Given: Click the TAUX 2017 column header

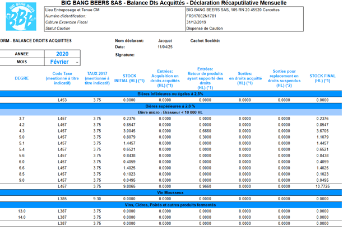Looking at the screenshot, I should [x=97, y=78].
